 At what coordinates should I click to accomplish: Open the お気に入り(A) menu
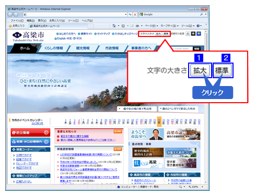point(57,20)
